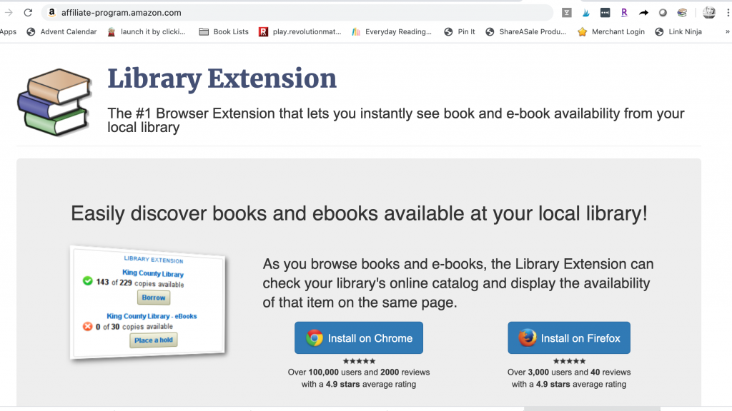Click the star rating under Install on Chrome
The image size is (732, 411).
359,361
